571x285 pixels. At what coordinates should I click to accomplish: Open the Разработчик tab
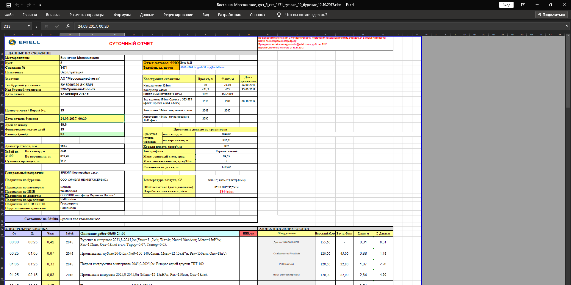pyautogui.click(x=229, y=15)
